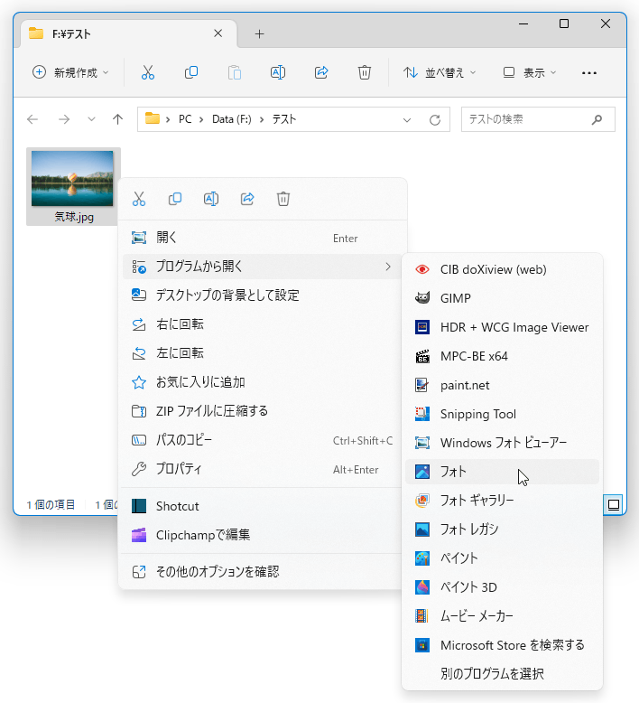Viewport: 639px width, 703px height.
Task: Click the Rename icon in context menu
Action: click(x=211, y=199)
